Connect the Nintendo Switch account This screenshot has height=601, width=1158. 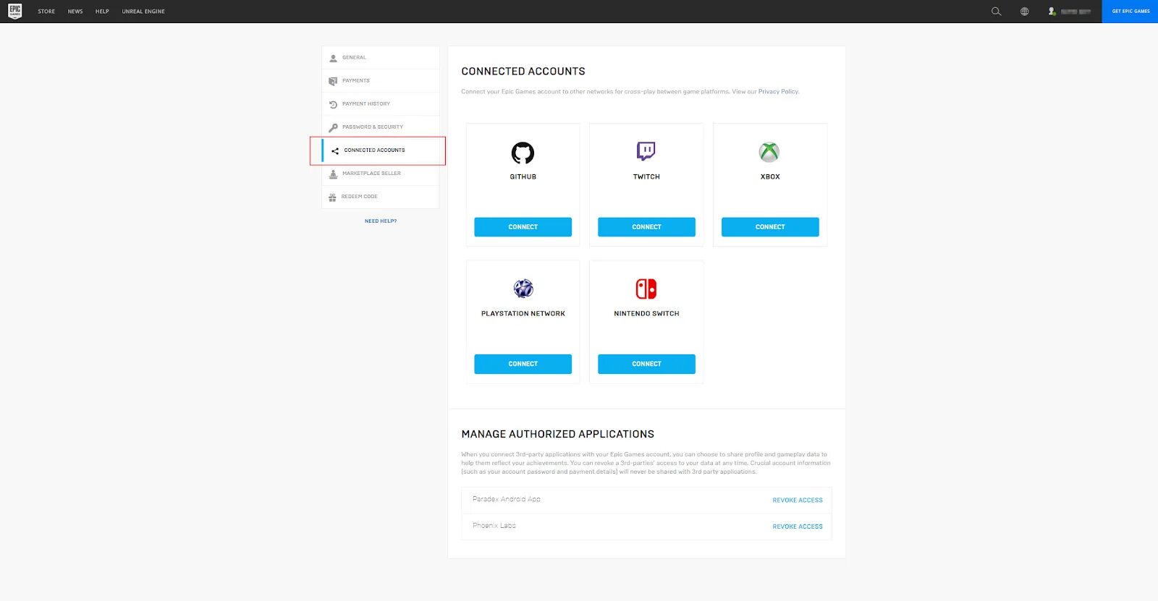pos(646,364)
